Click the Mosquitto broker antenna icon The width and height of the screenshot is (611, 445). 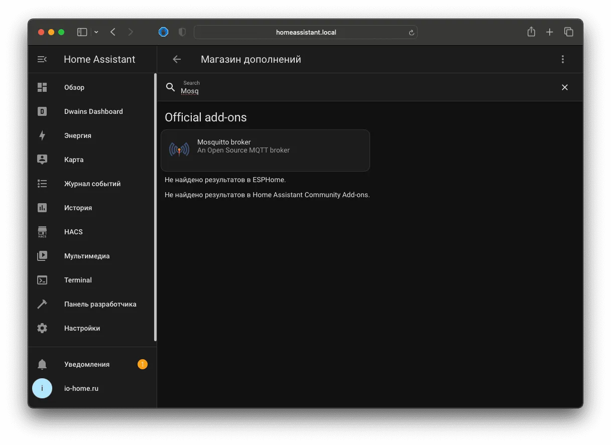pyautogui.click(x=179, y=150)
